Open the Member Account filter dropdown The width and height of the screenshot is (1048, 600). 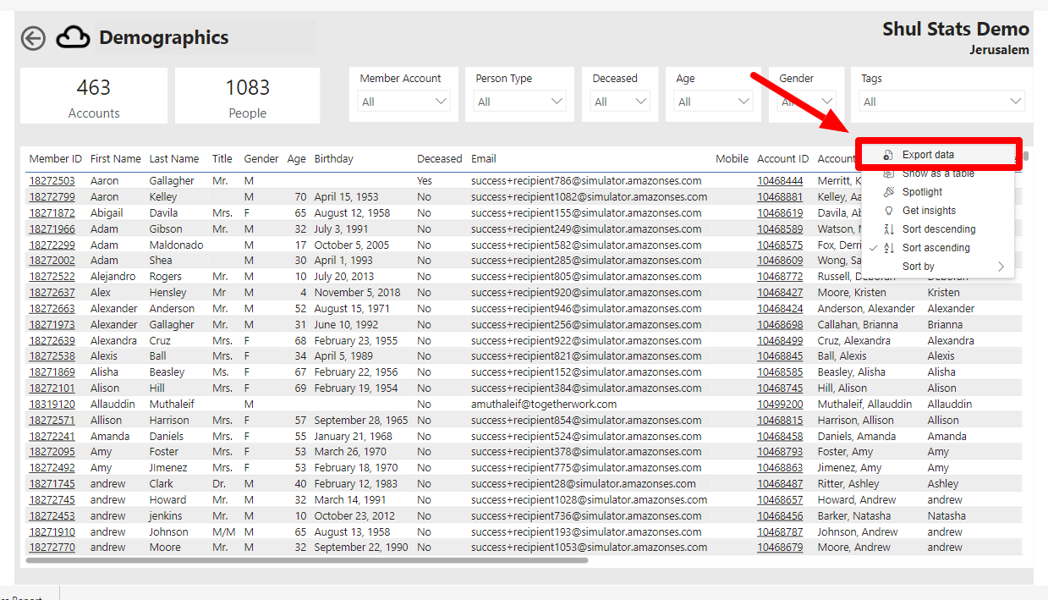click(x=441, y=100)
